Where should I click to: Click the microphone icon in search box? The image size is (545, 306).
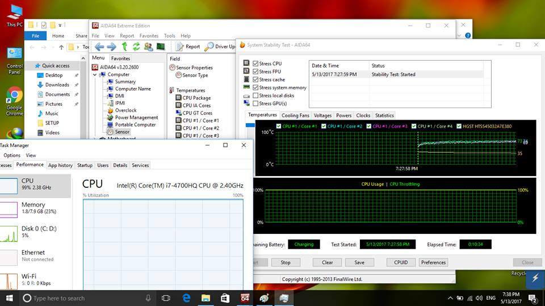click(148, 298)
